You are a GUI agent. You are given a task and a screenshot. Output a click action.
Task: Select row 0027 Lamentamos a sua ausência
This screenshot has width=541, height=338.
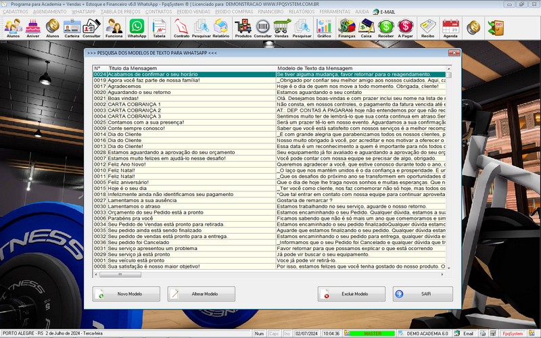click(269, 200)
